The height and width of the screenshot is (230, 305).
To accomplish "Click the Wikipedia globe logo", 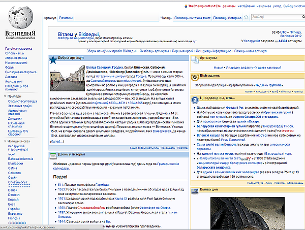I will point(20,17).
